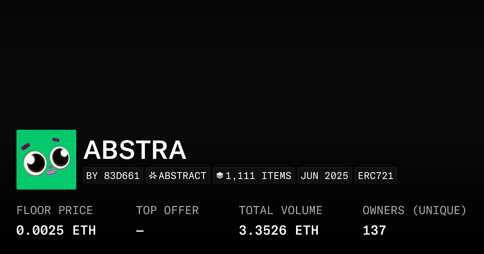
Task: Click the JUN 2025 creation date badge
Action: [x=324, y=176]
